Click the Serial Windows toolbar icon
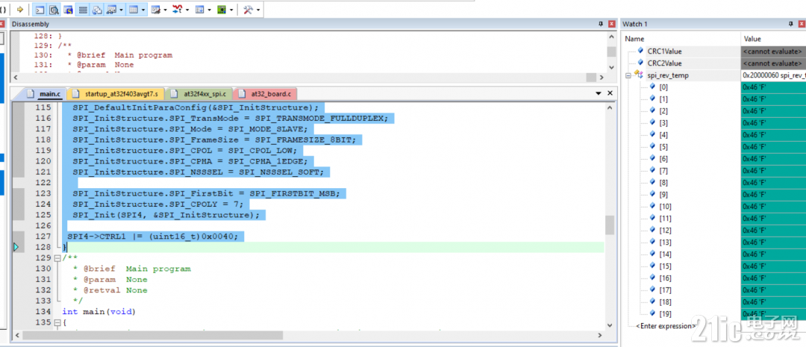Screen dimensions: 806x347 [156, 9]
